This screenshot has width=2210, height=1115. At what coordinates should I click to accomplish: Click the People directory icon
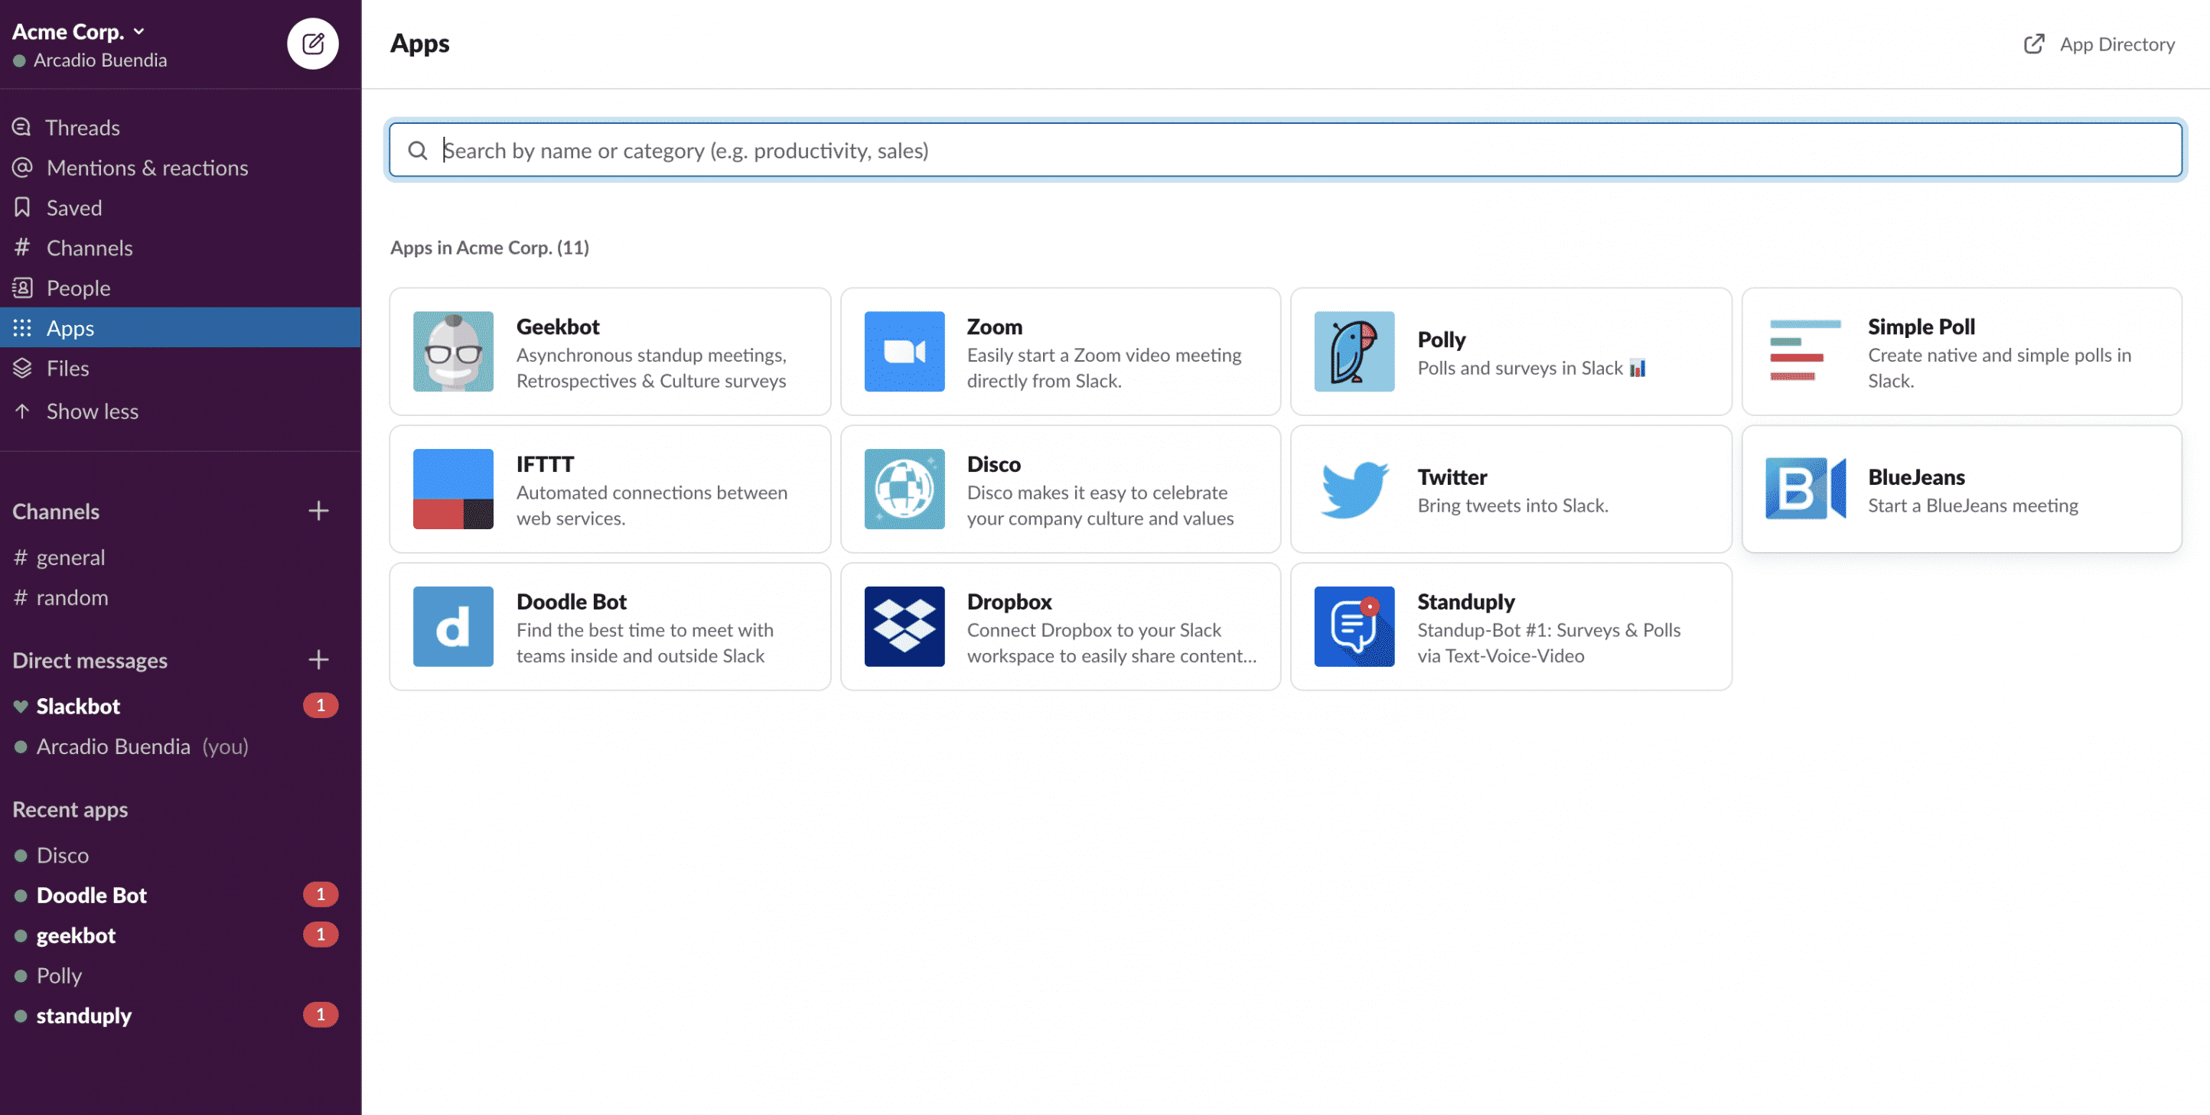21,288
